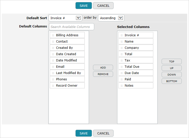Click the bottom SAVE button
The height and width of the screenshot is (138, 189).
click(x=84, y=133)
